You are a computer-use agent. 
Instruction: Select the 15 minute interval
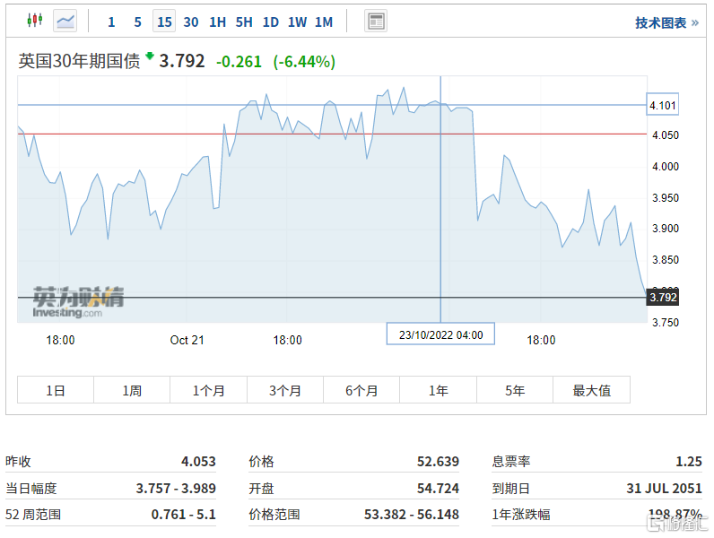pos(164,22)
